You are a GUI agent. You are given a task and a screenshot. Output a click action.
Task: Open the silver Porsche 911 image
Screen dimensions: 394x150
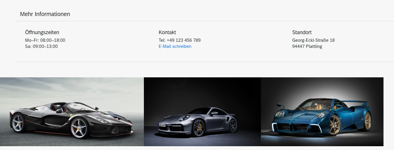coord(202,112)
